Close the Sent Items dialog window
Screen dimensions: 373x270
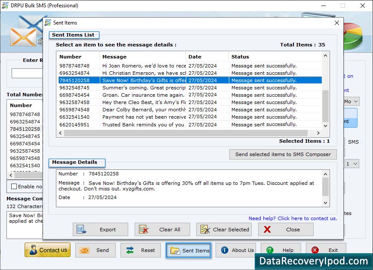(x=336, y=23)
